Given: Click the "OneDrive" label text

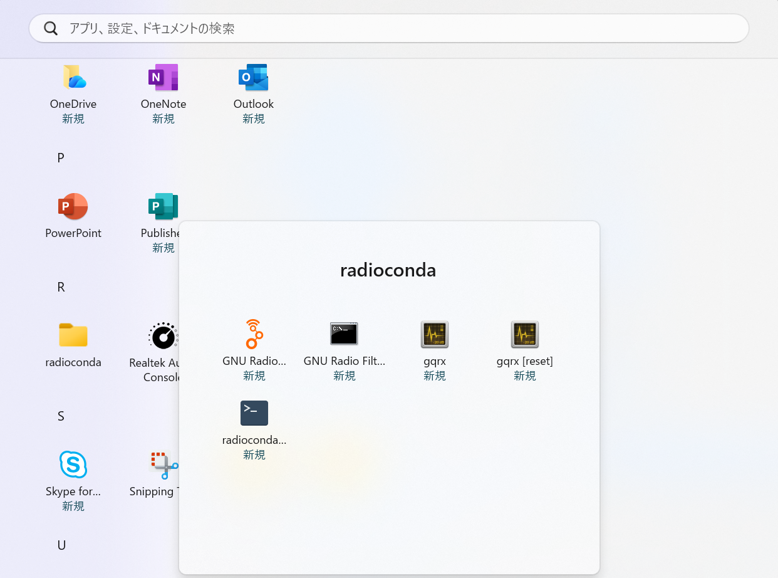Looking at the screenshot, I should [x=73, y=104].
